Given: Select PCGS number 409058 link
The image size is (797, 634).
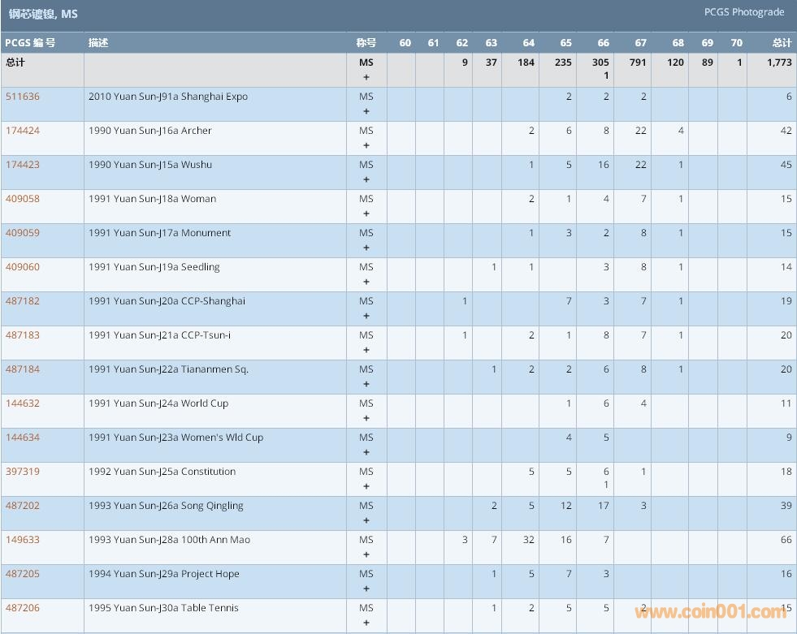Looking at the screenshot, I should [x=23, y=199].
